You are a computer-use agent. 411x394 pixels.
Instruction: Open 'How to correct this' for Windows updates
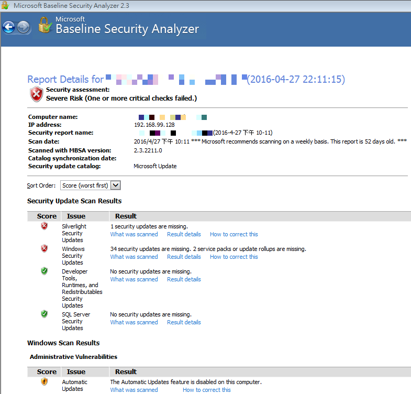[x=234, y=257]
